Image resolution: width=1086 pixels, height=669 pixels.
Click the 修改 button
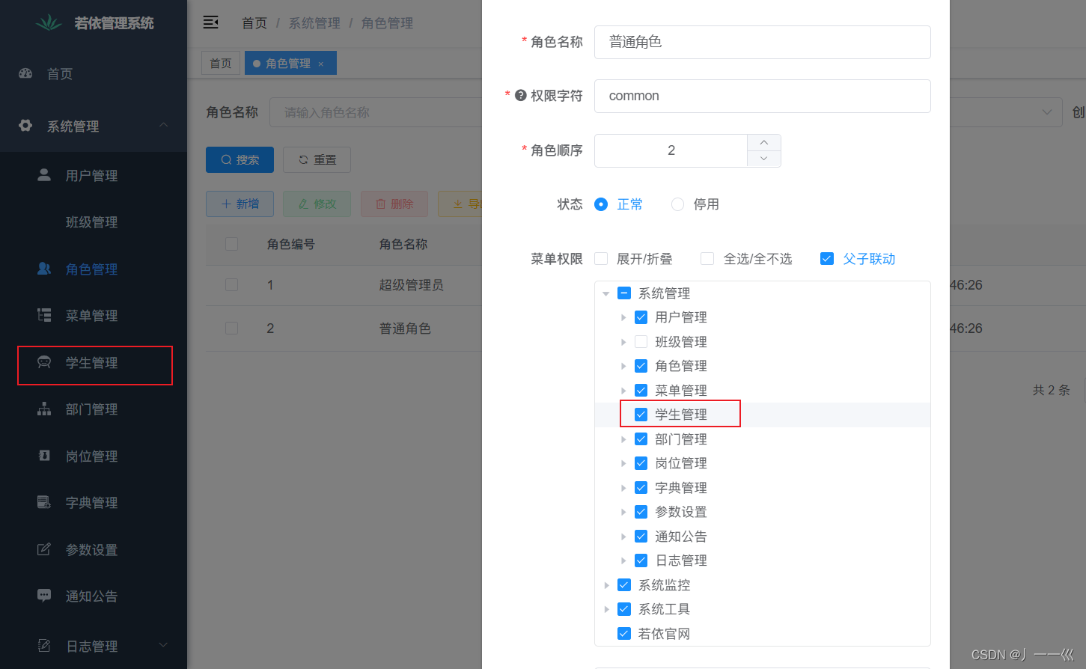(x=317, y=204)
